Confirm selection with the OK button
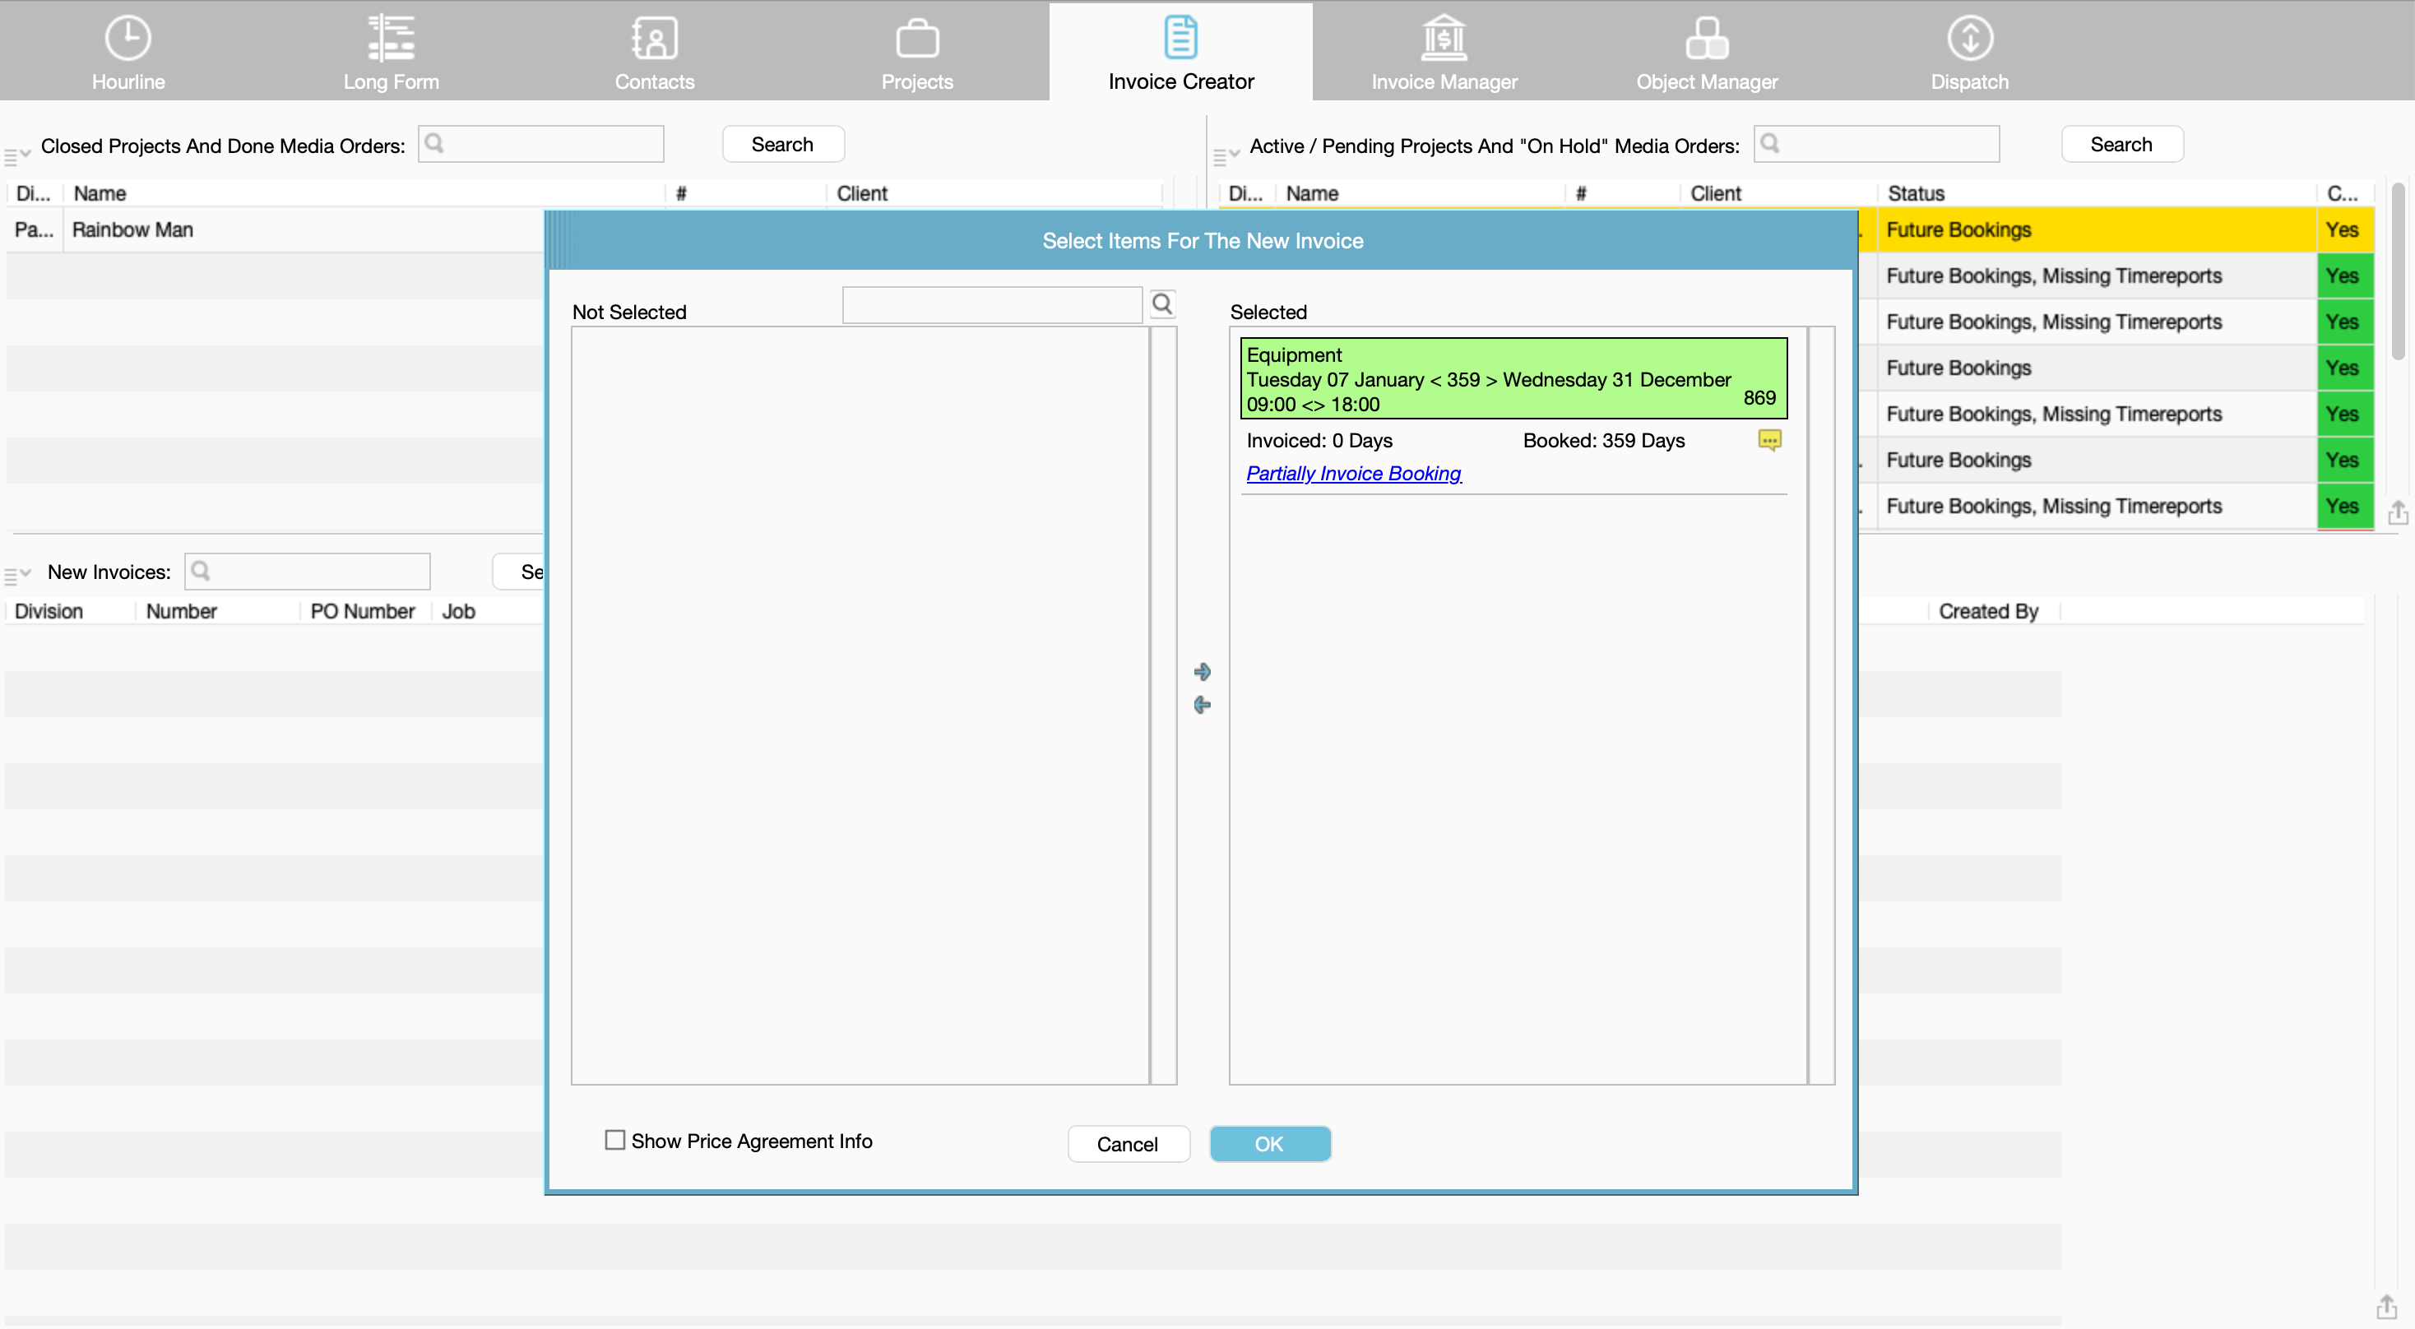 (x=1269, y=1143)
